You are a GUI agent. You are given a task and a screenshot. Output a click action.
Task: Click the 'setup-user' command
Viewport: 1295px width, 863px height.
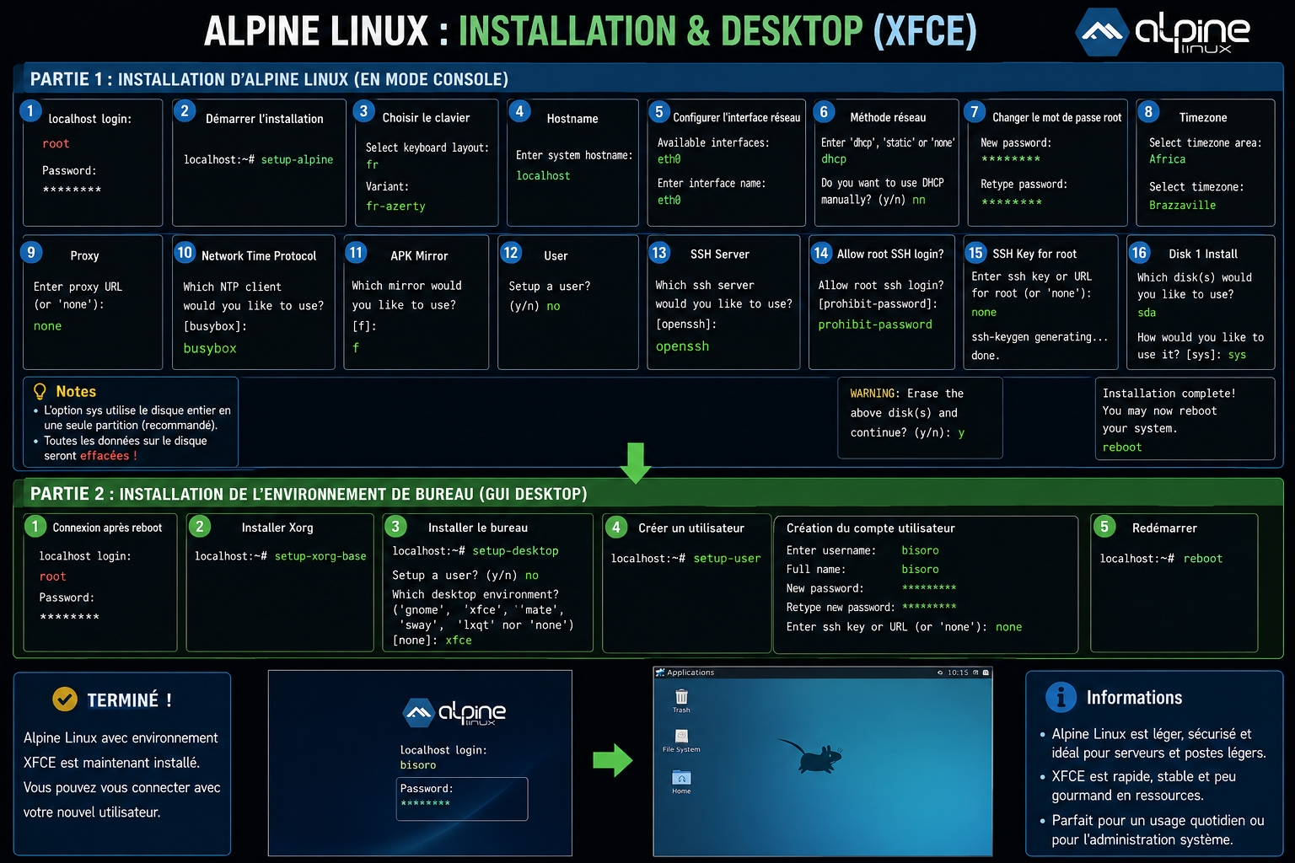[727, 558]
